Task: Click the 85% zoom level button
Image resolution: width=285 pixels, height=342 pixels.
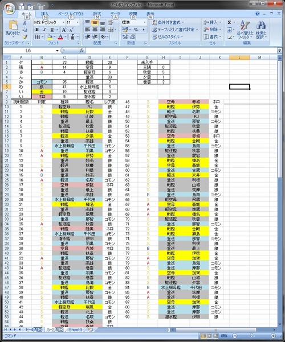Action: click(224, 336)
